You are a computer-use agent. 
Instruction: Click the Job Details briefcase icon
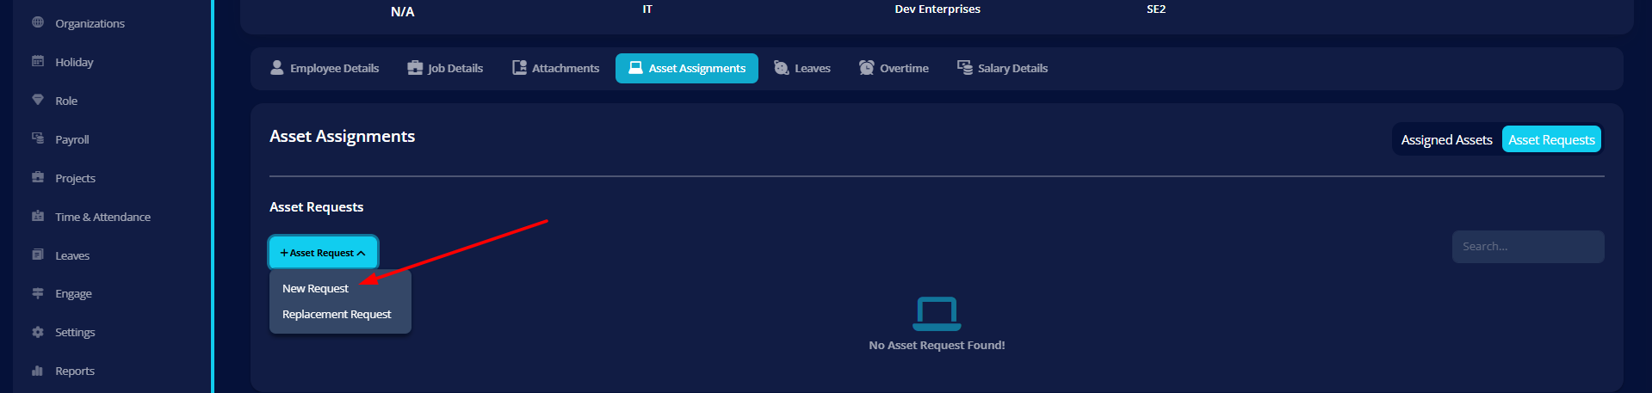click(x=415, y=67)
